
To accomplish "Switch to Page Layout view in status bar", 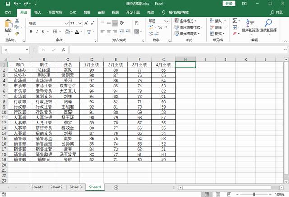I will pyautogui.click(x=218, y=194).
